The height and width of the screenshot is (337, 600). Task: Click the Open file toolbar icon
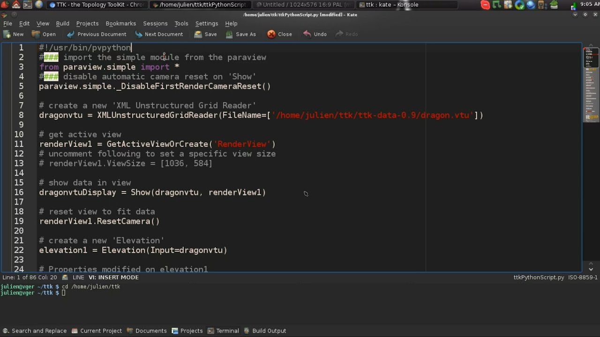tap(36, 34)
